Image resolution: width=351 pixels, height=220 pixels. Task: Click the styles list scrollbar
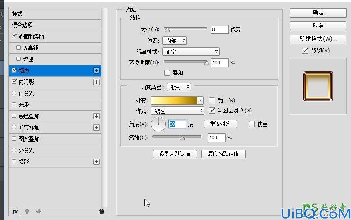pyautogui.click(x=105, y=107)
